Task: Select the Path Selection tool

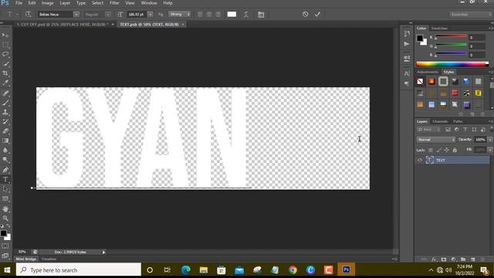Action: pos(5,189)
